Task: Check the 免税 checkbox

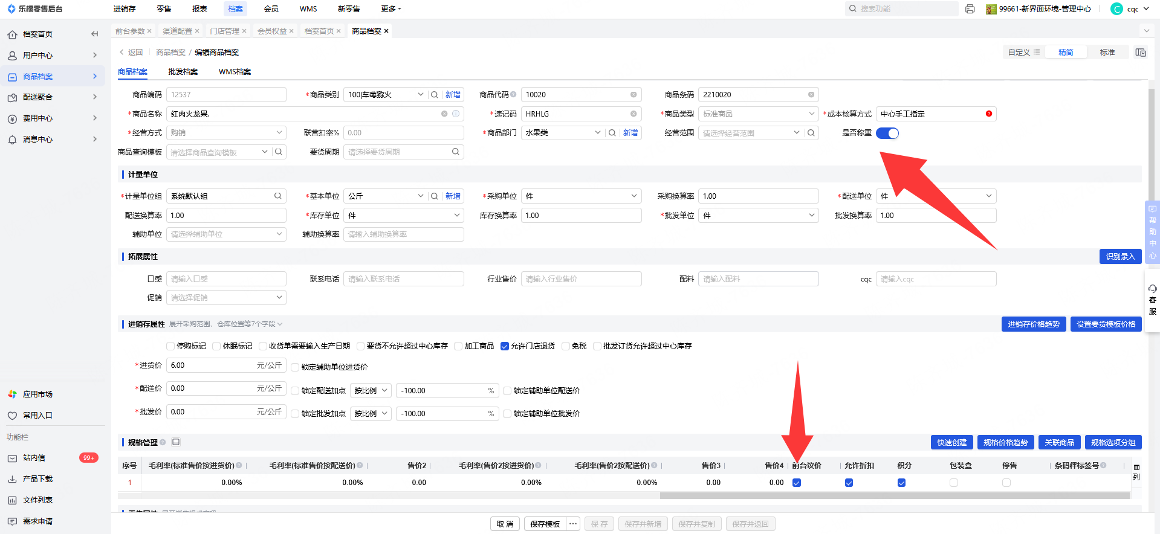Action: [x=566, y=346]
